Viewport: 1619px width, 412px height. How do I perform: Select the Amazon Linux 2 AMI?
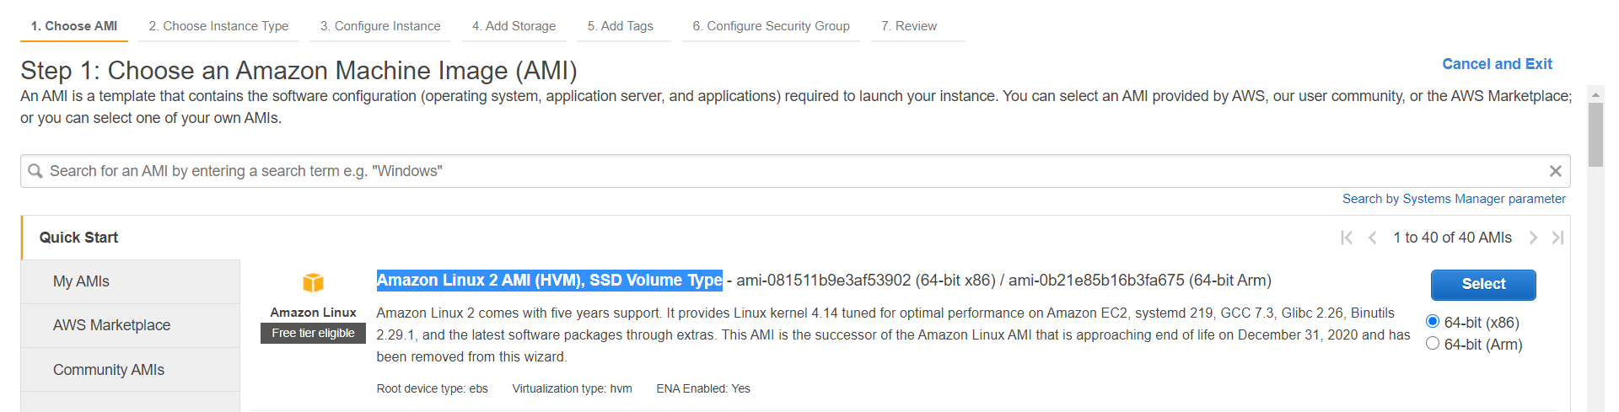coord(1483,285)
